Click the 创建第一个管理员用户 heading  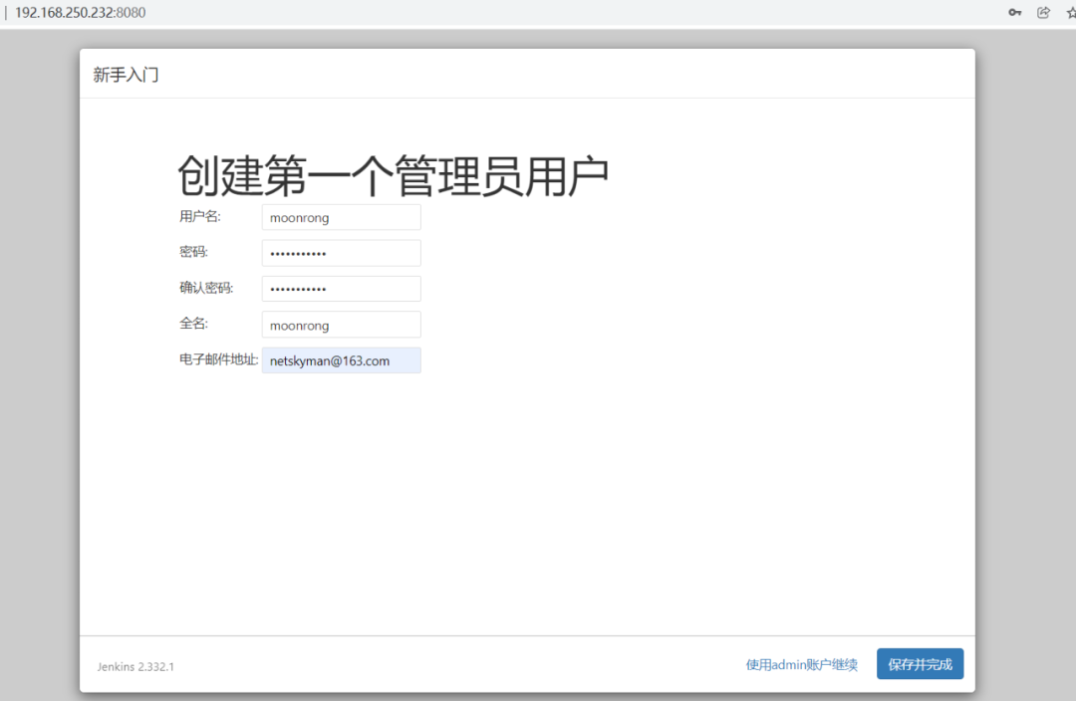pyautogui.click(x=393, y=176)
